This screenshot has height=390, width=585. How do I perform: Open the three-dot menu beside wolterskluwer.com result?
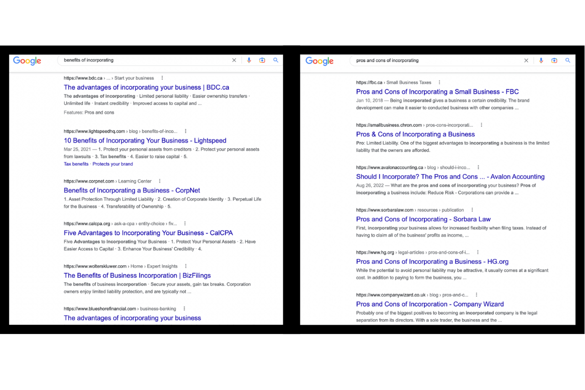(x=186, y=266)
